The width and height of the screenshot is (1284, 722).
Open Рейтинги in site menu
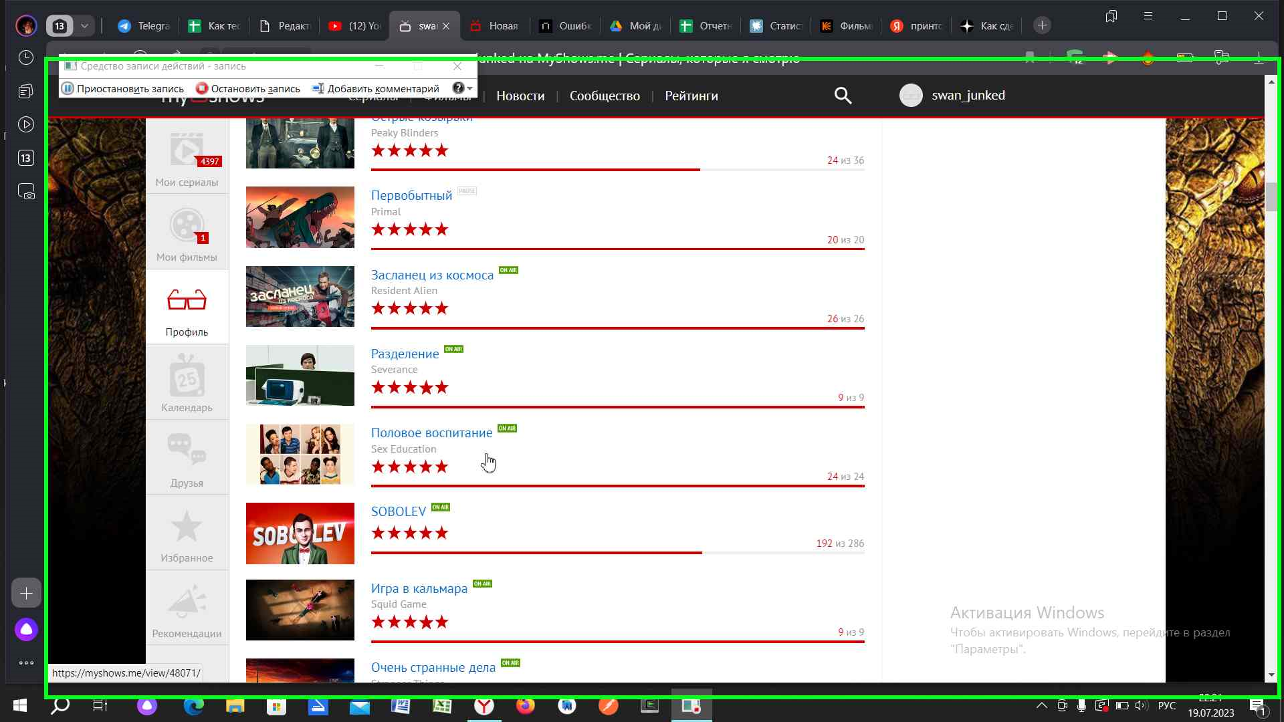click(691, 96)
